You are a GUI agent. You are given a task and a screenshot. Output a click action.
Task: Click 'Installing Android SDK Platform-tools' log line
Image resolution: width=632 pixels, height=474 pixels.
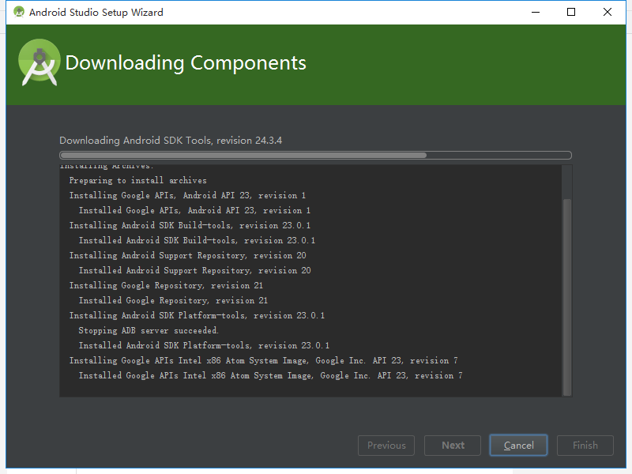point(197,315)
